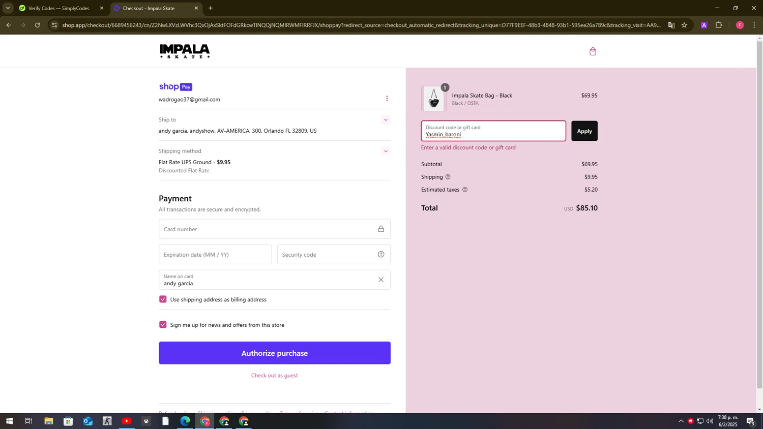Open notification center icon
763x429 pixels.
[x=750, y=421]
